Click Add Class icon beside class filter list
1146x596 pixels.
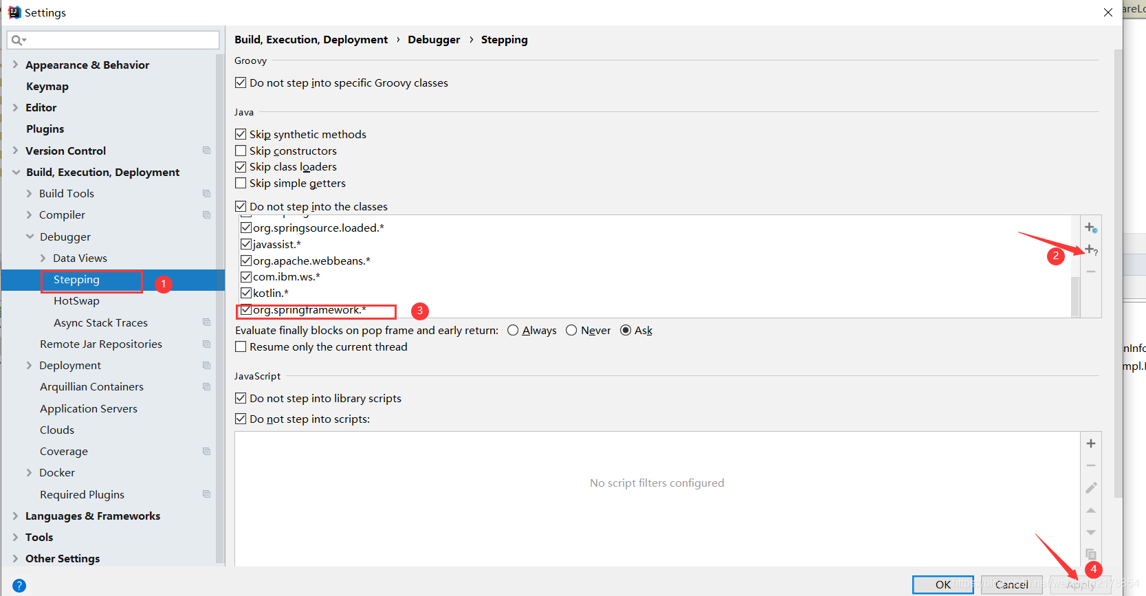1091,228
